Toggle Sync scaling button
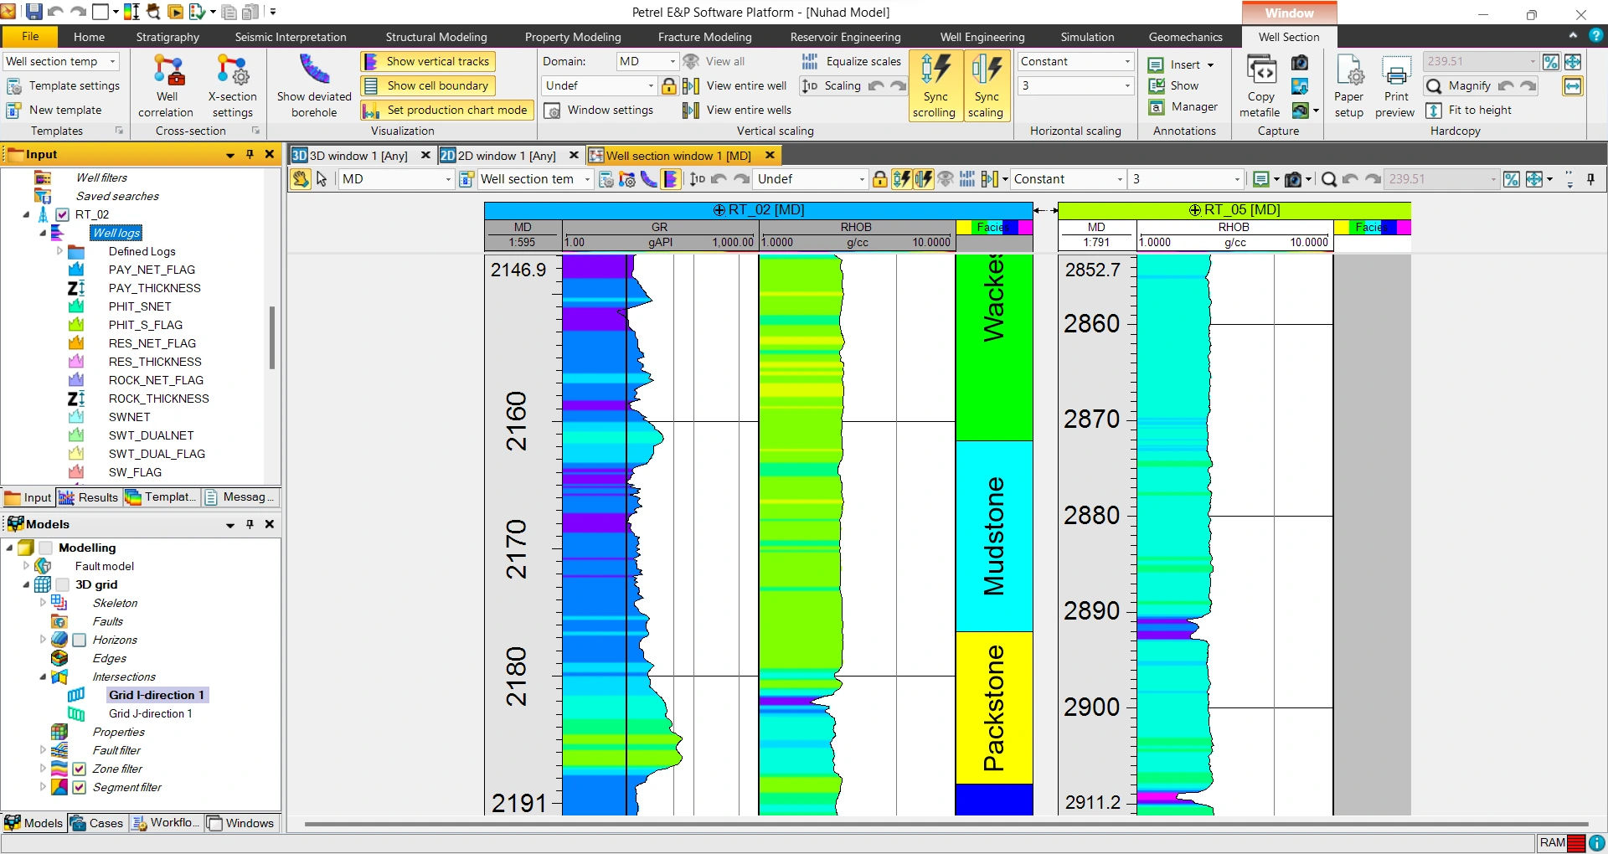This screenshot has height=854, width=1608. coord(986,86)
